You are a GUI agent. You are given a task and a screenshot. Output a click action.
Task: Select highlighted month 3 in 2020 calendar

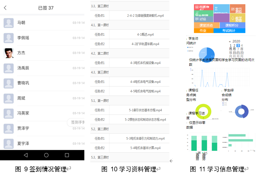pos(238,45)
